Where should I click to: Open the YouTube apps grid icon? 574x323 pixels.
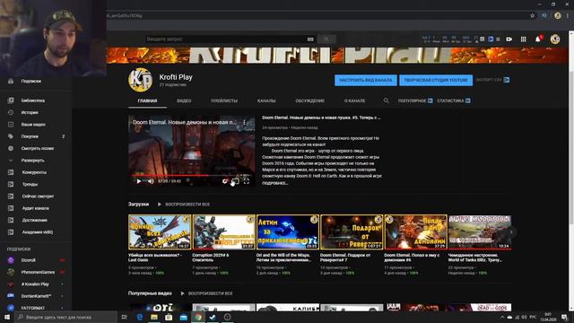(524, 39)
